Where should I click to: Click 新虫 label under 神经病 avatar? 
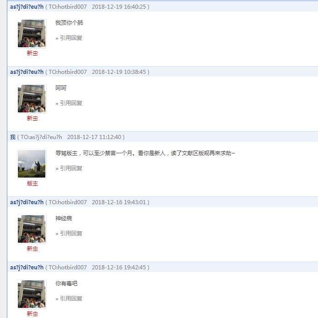click(x=32, y=249)
